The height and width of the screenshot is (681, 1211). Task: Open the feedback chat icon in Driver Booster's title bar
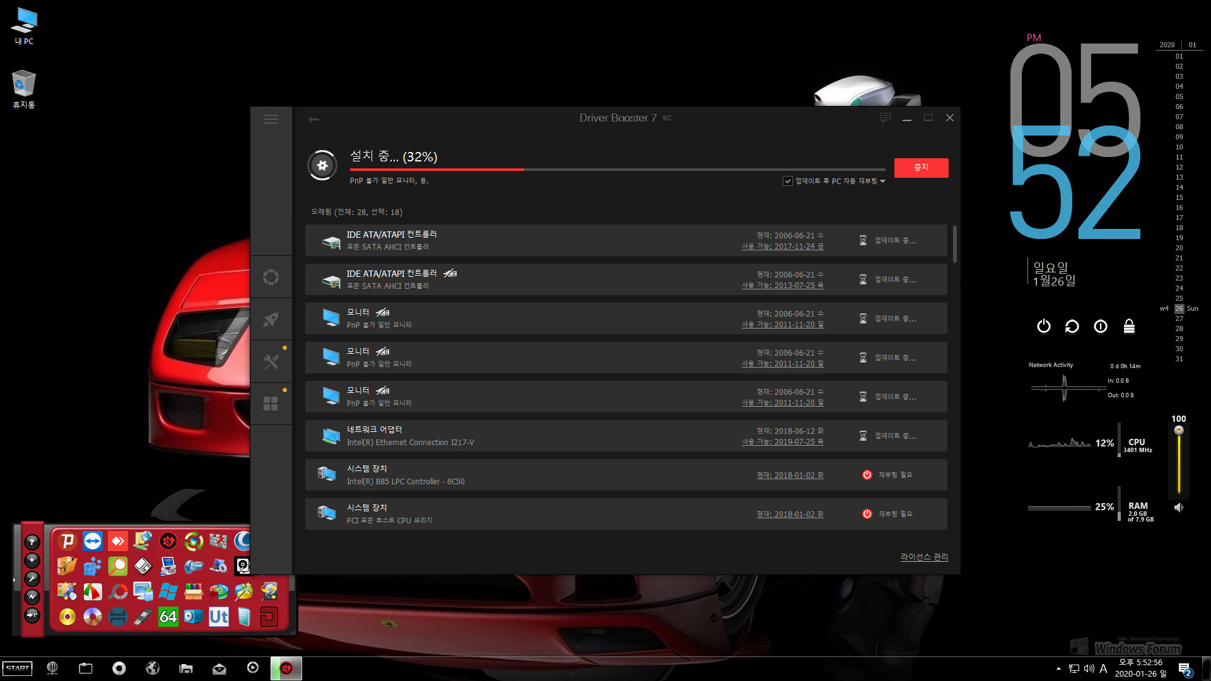pos(886,118)
